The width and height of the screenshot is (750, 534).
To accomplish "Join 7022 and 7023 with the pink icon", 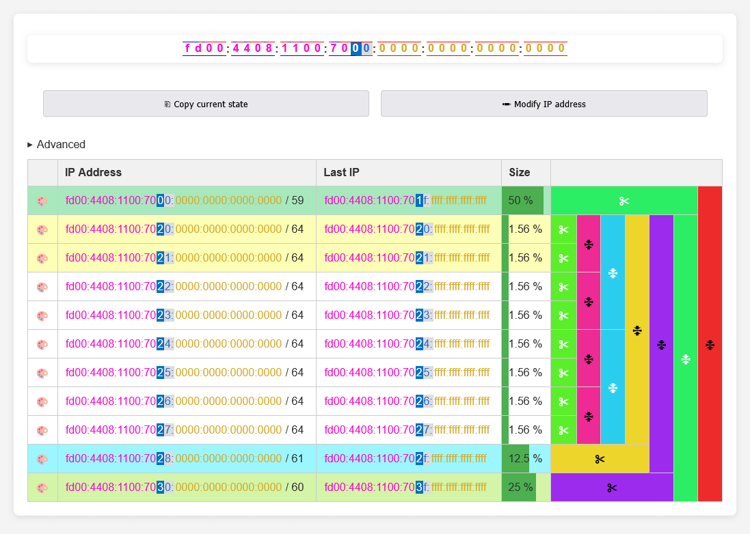I will 589,301.
